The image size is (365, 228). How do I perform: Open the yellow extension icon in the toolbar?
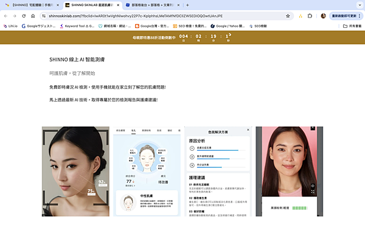(301, 16)
